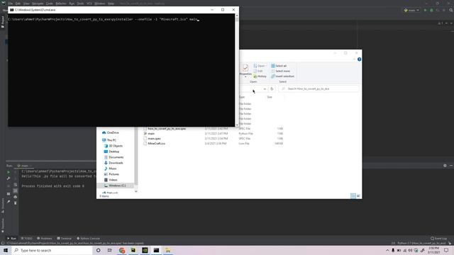Click History in File Explorer ribbon
The width and height of the screenshot is (454, 255).
pyautogui.click(x=260, y=76)
